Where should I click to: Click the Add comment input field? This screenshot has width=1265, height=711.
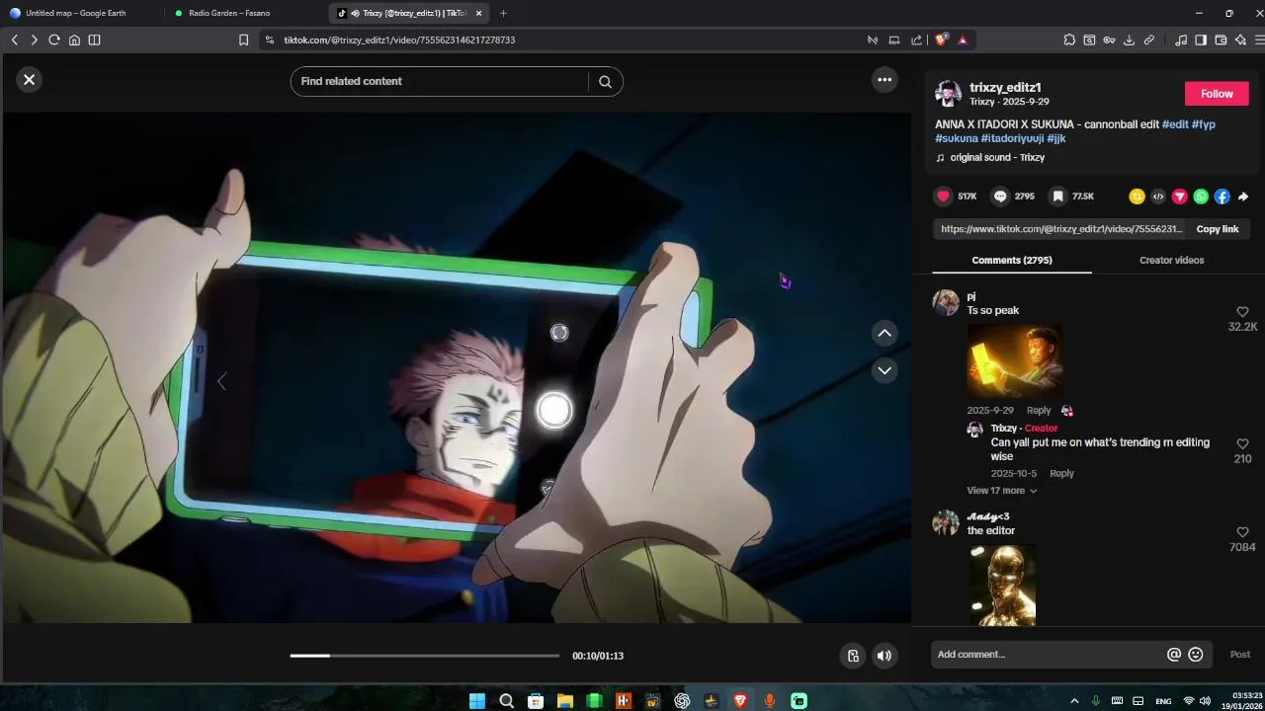point(1048,655)
